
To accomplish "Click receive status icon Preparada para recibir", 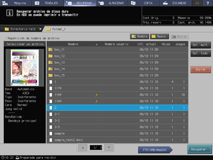I will coord(17,158).
